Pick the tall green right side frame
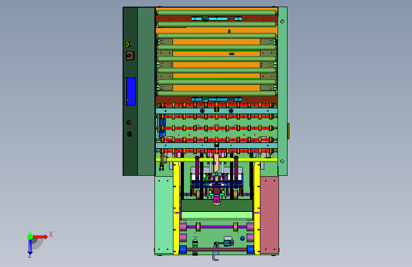The width and height of the screenshot is (412, 267). 282,91
